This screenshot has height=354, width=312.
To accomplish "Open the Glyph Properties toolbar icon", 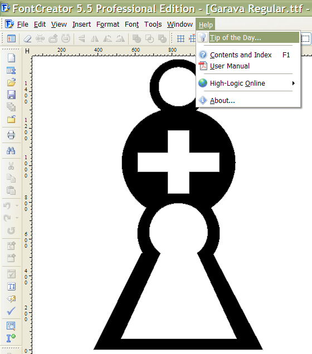I will [11, 38].
